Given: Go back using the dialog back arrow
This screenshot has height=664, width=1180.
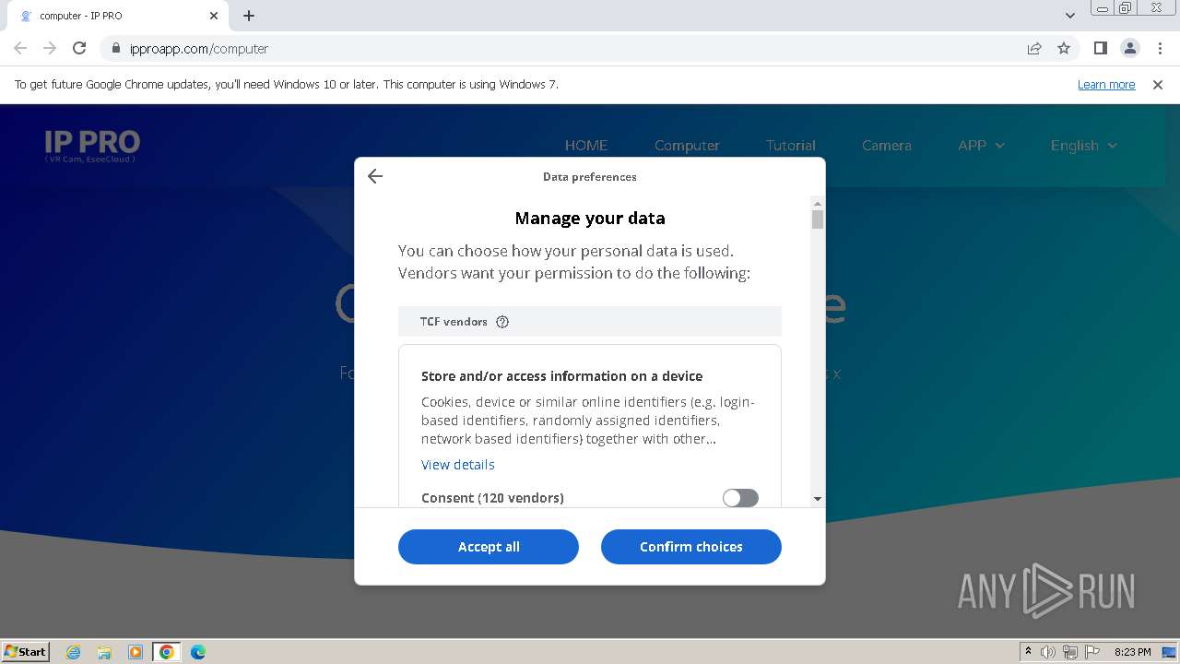Looking at the screenshot, I should [375, 176].
